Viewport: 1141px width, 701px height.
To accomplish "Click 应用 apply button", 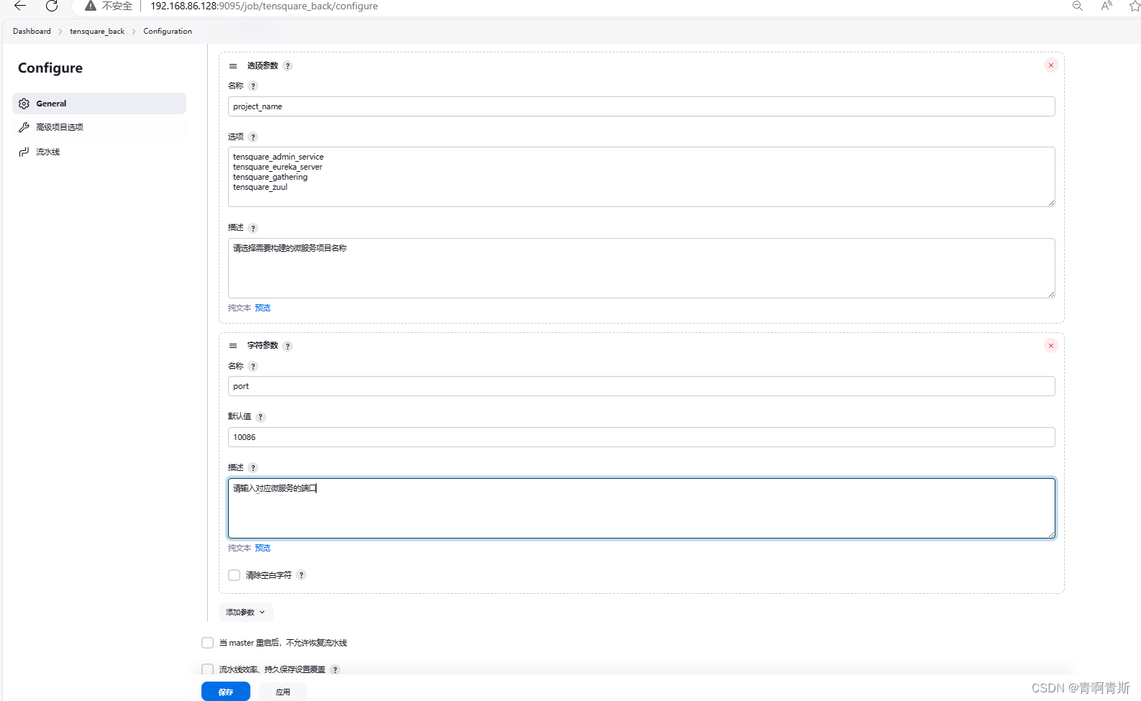I will pyautogui.click(x=283, y=692).
